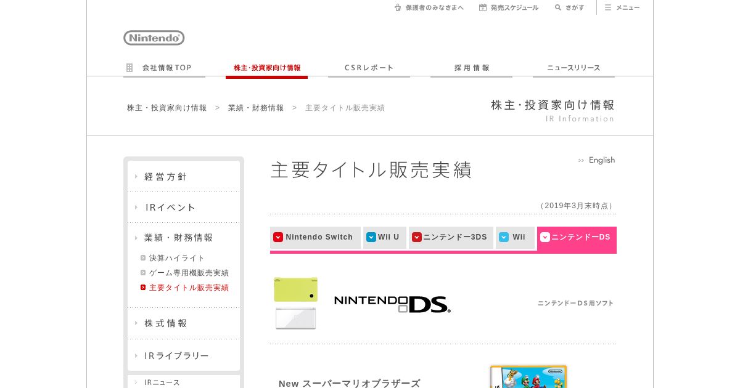
Task: Click the New スーパーマリオブラザーズ title
Action: (350, 384)
